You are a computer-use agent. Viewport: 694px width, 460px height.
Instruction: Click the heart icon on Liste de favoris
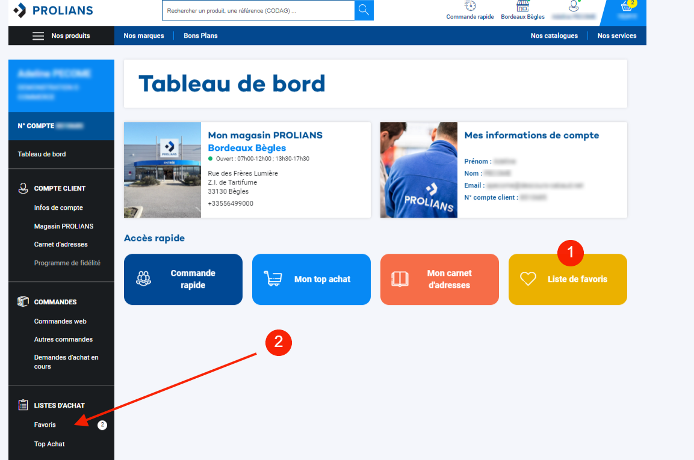tap(528, 279)
